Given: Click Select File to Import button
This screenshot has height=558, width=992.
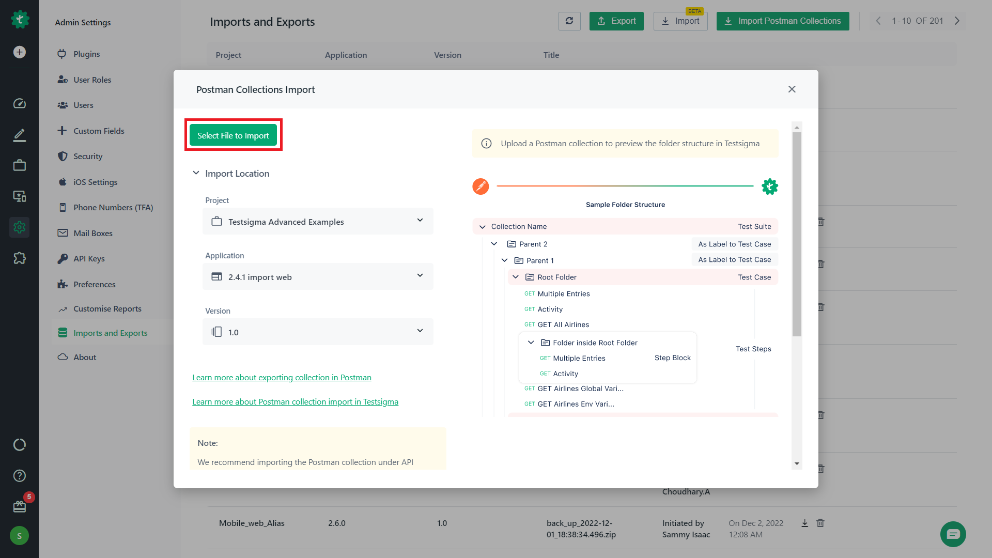Looking at the screenshot, I should [233, 135].
